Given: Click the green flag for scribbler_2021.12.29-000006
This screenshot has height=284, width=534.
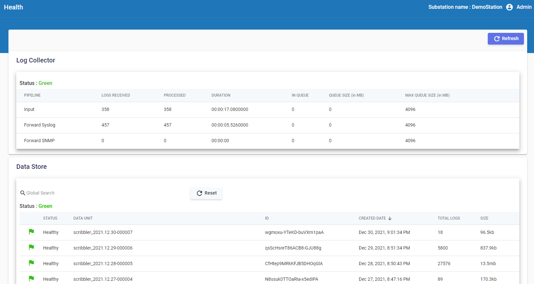Looking at the screenshot, I should [x=31, y=248].
